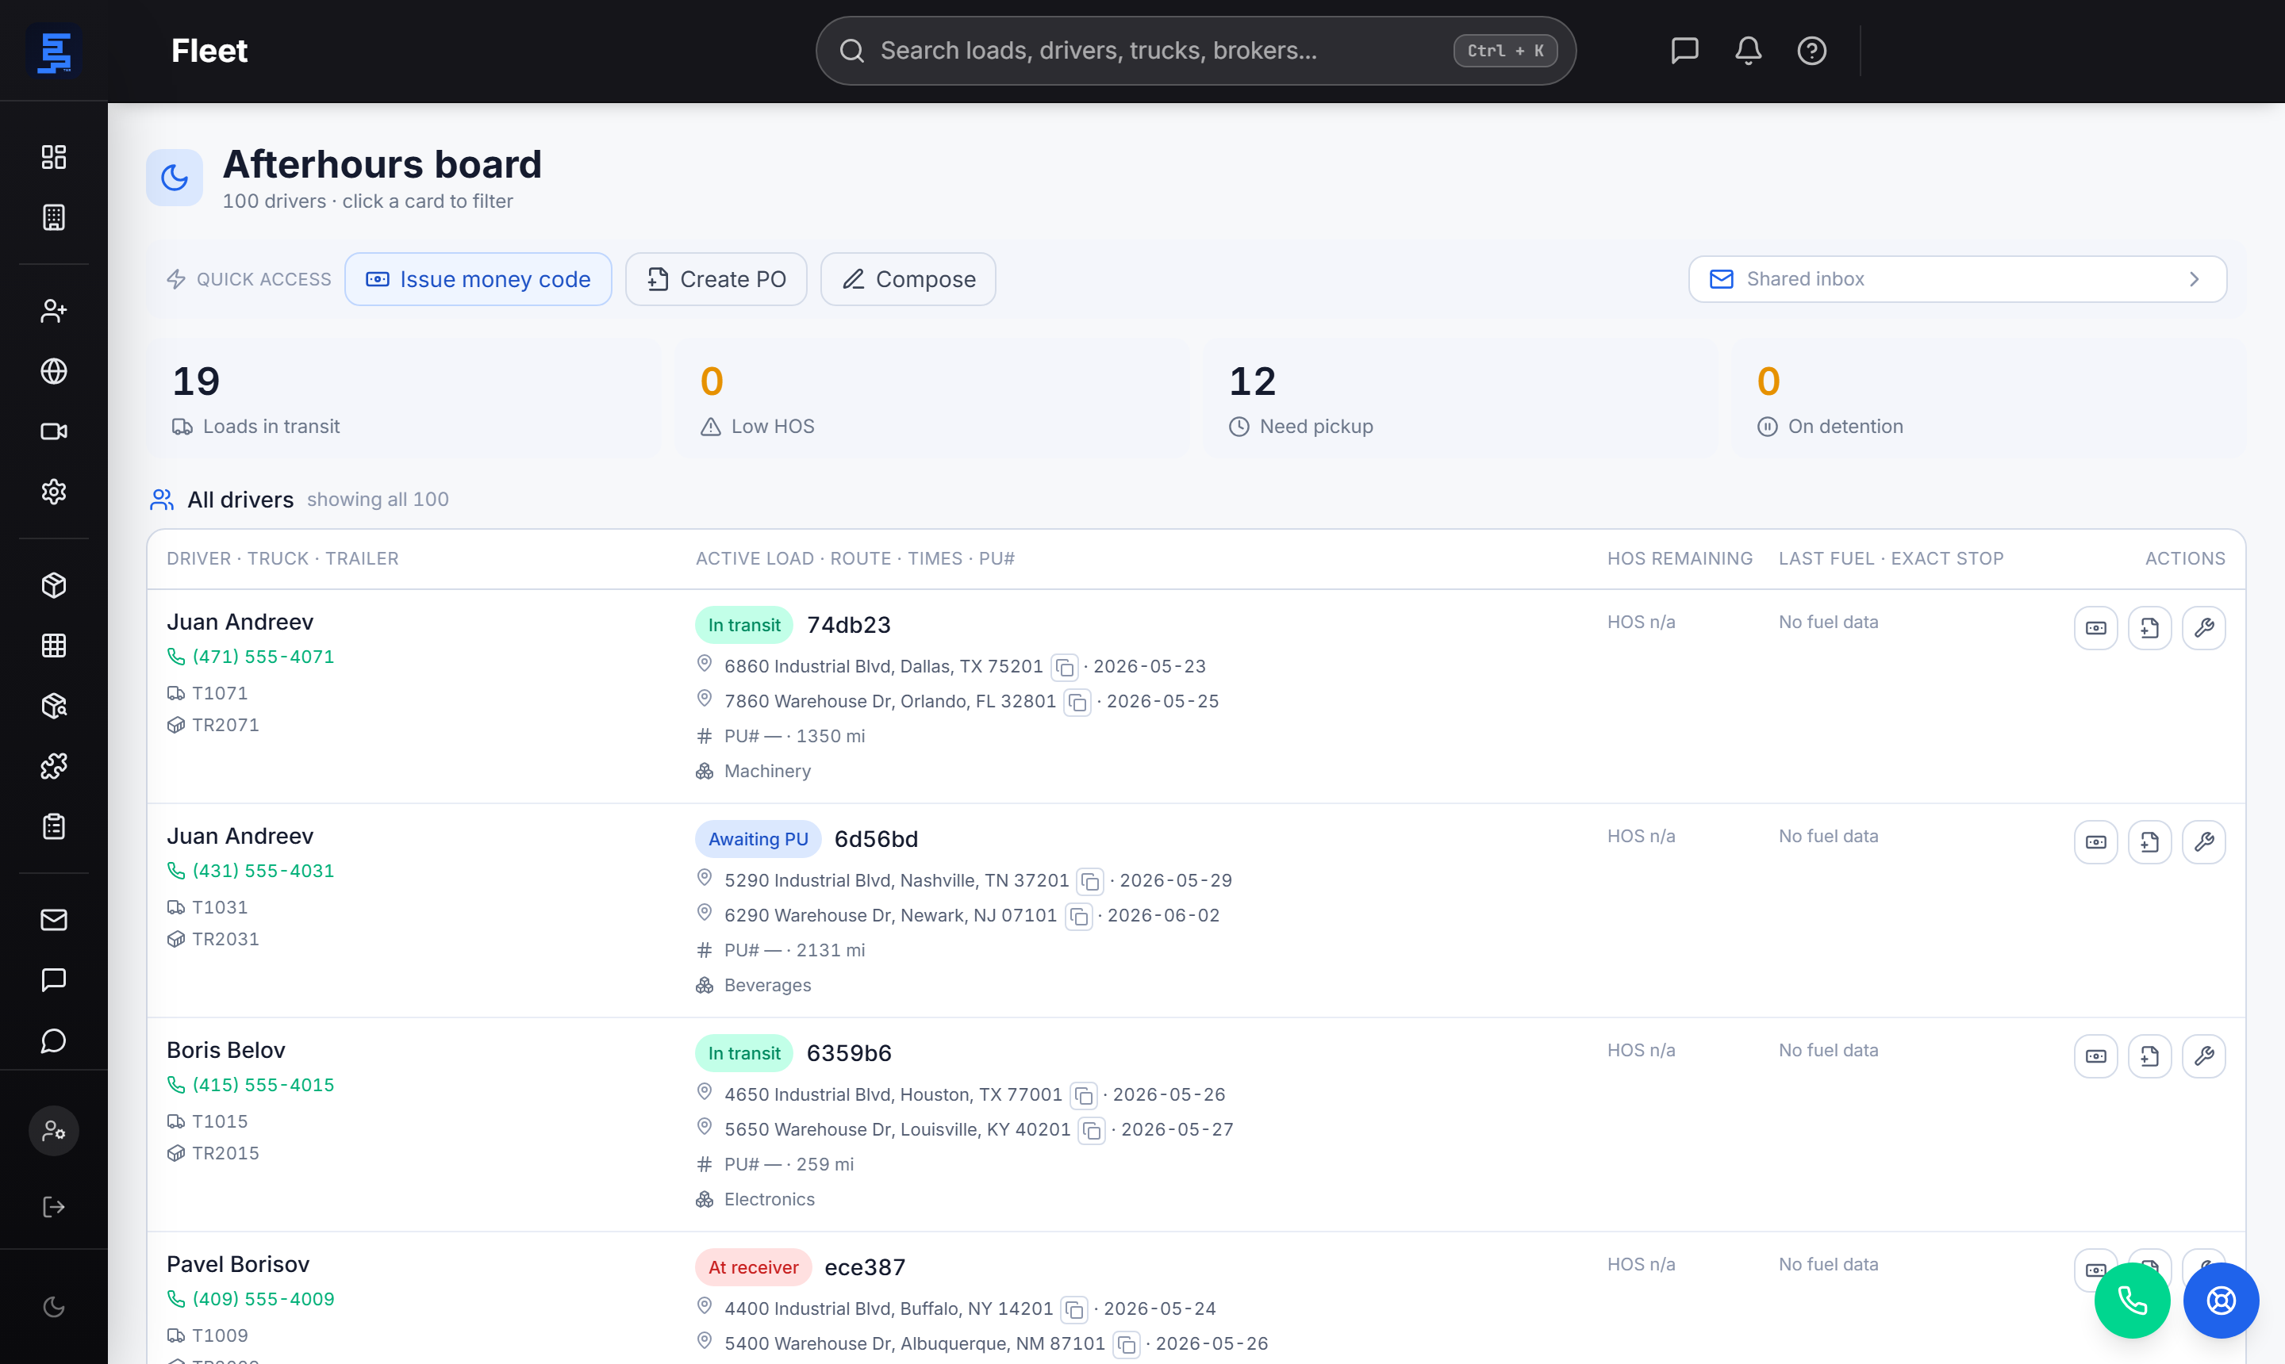Open help question mark in top bar
This screenshot has height=1364, width=2285.
(1811, 51)
